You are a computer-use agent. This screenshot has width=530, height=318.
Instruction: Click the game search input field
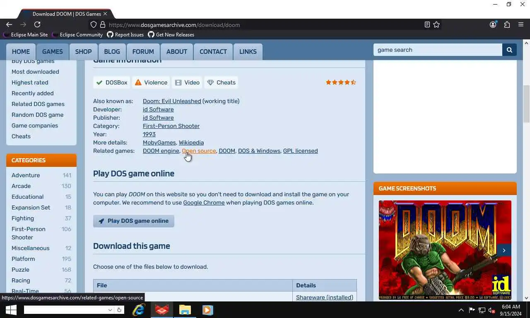click(x=438, y=50)
